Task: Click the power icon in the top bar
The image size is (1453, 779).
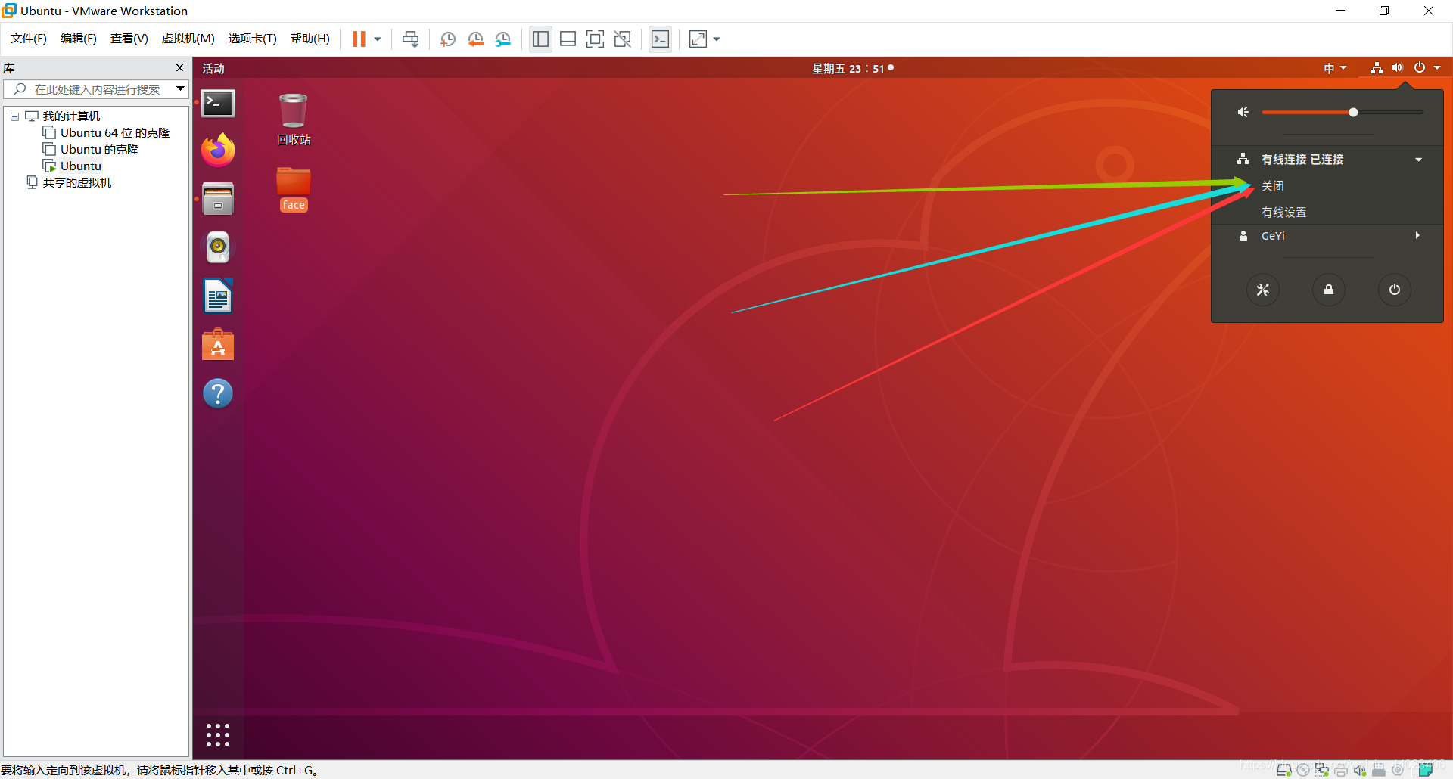Action: 1420,68
